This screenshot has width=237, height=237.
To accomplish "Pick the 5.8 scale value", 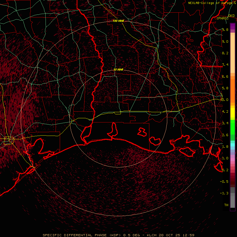I will (225, 88).
